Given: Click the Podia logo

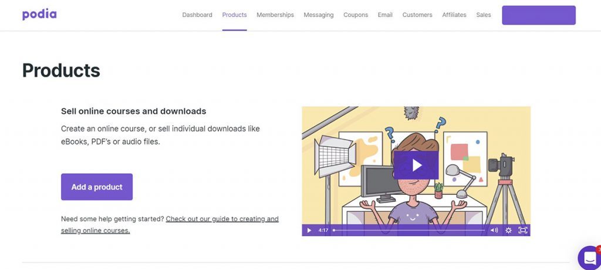Looking at the screenshot, I should pyautogui.click(x=39, y=15).
